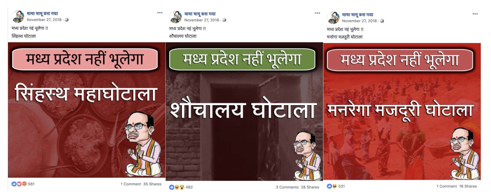
Task: View the 3 Comments on the middle post
Action: (x=287, y=187)
